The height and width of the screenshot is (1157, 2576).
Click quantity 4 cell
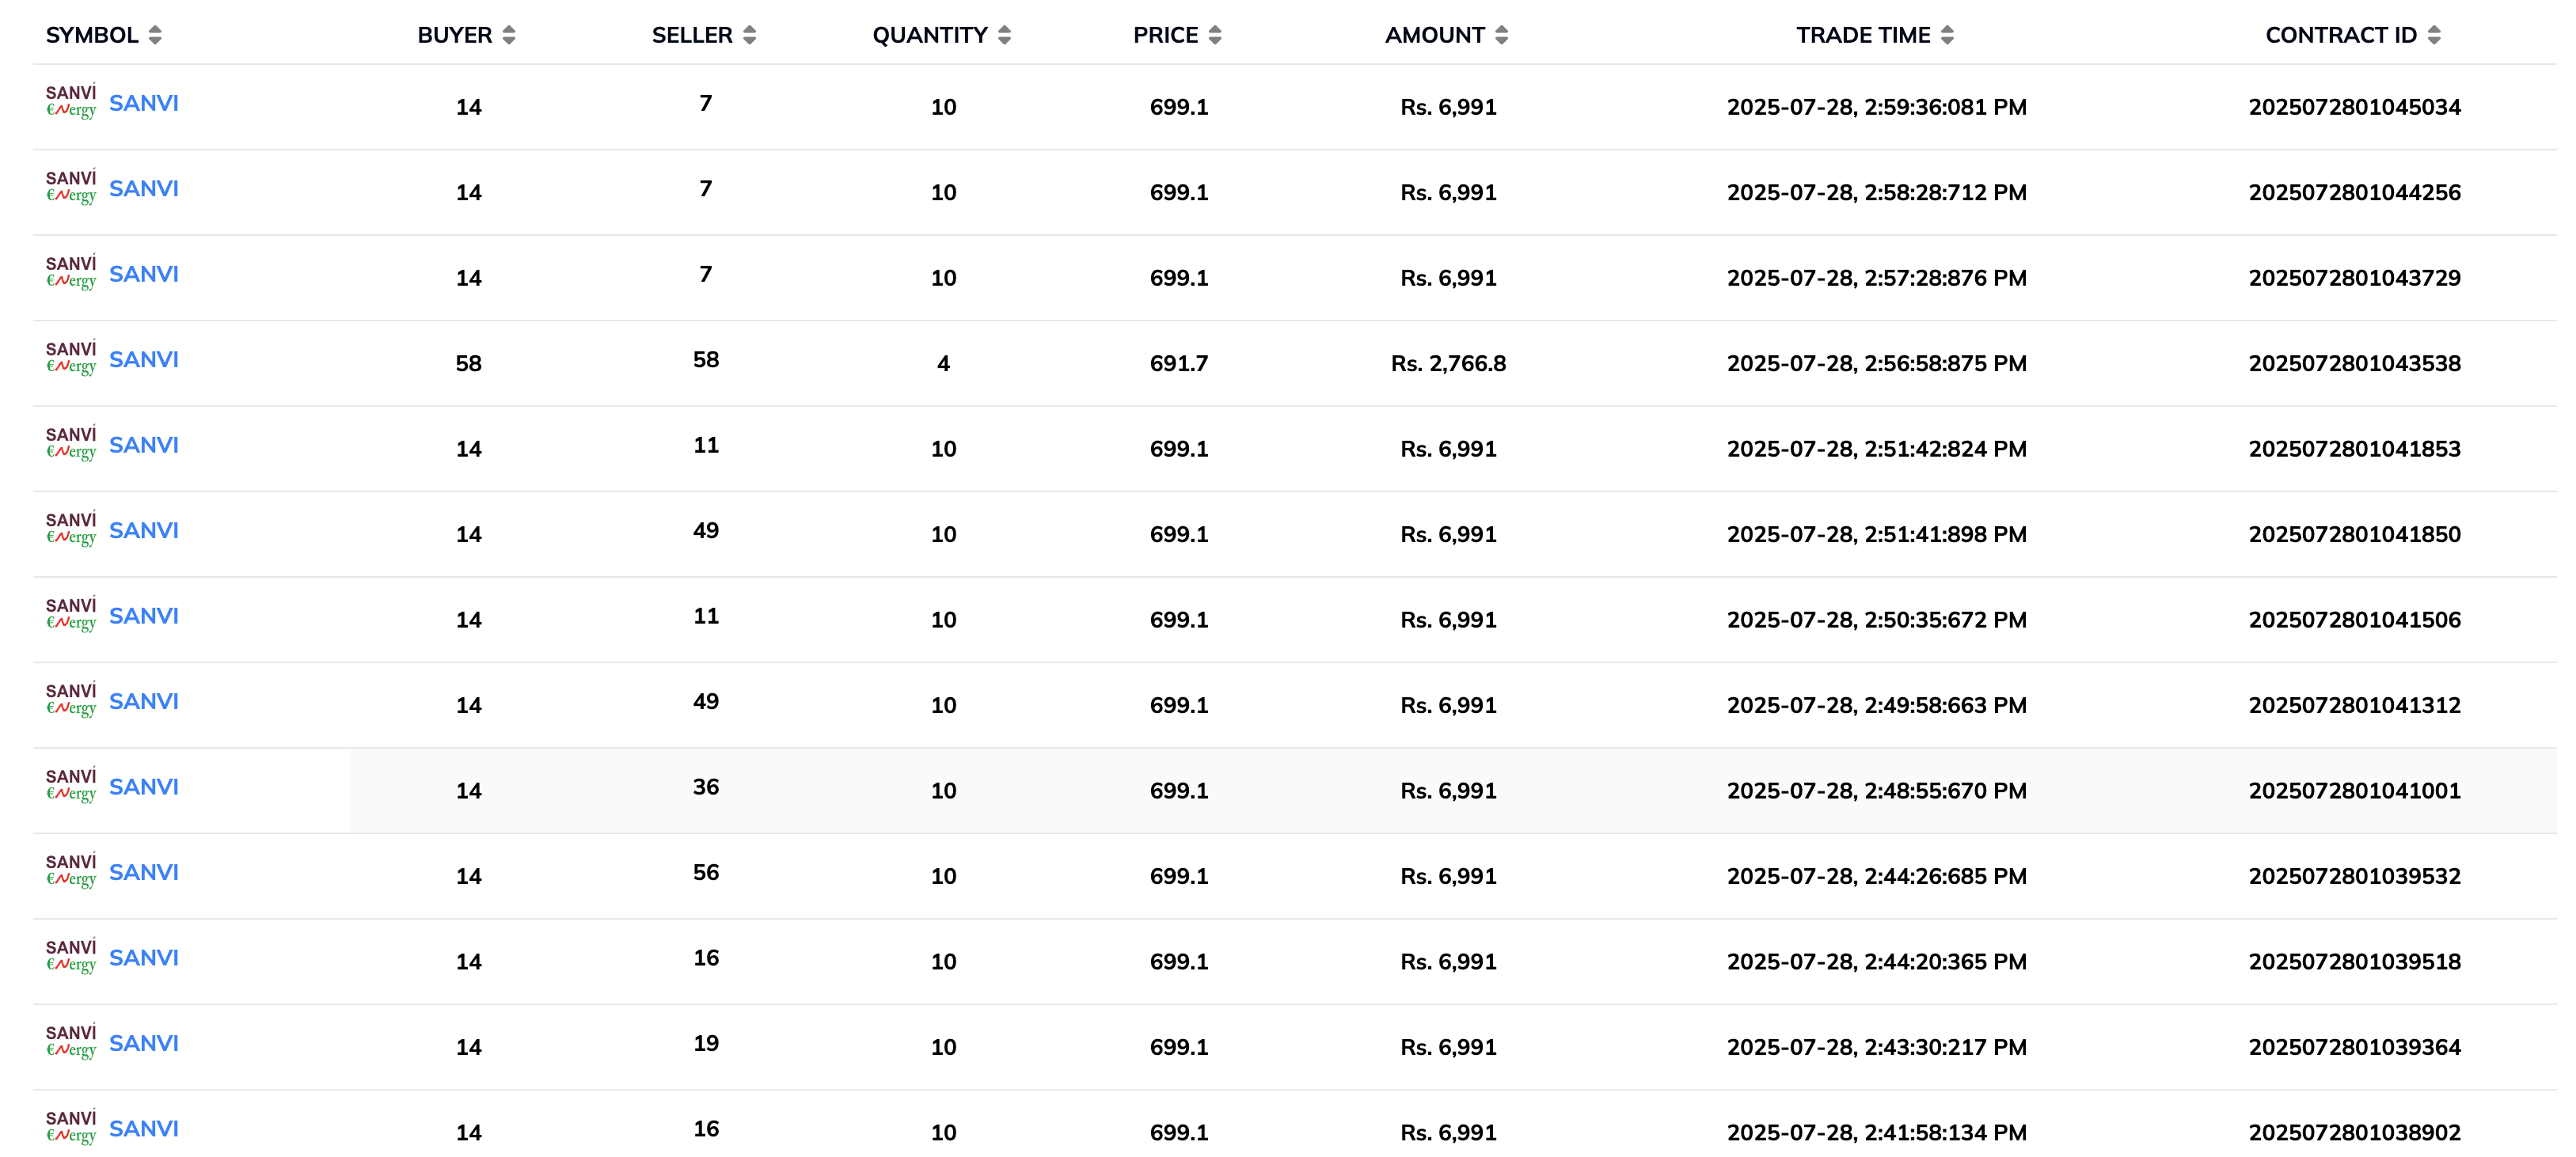pos(943,363)
